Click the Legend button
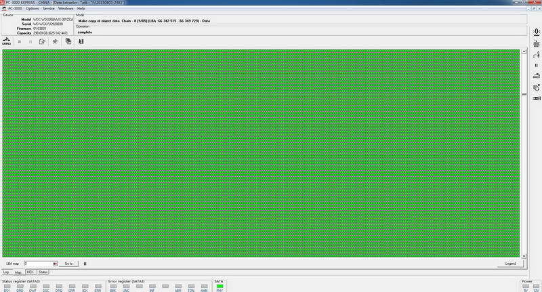The height and width of the screenshot is (292, 542). click(510, 264)
